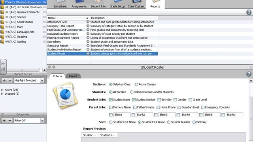Image resolution: width=253 pixels, height=142 pixels.
Task: Click the second round button left of Student Roster title
Action: tap(54, 67)
